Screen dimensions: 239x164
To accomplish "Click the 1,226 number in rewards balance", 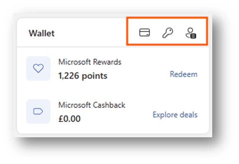I will (x=69, y=76).
